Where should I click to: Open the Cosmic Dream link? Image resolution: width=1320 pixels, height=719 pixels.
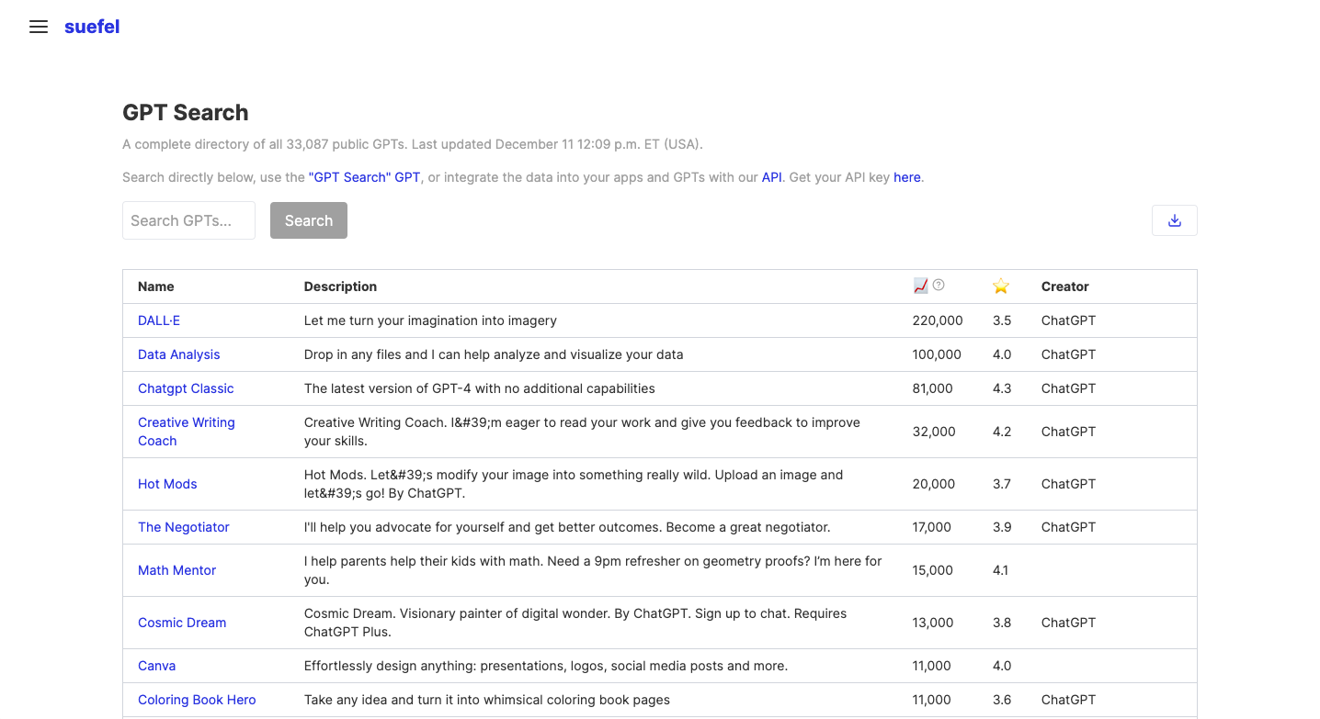[x=182, y=623]
